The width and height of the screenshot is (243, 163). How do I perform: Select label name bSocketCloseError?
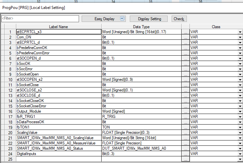pos(59,106)
